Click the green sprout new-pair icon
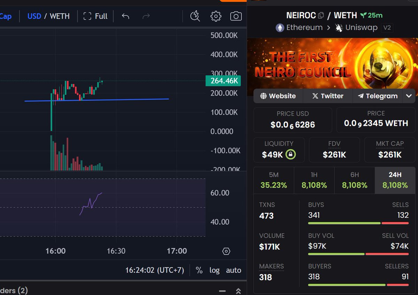The width and height of the screenshot is (418, 295). tap(364, 15)
